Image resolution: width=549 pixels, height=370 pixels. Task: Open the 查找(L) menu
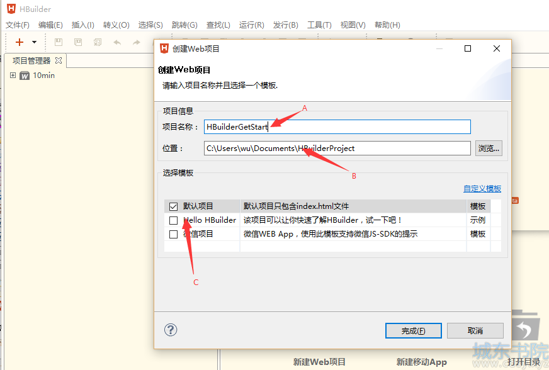tap(218, 25)
